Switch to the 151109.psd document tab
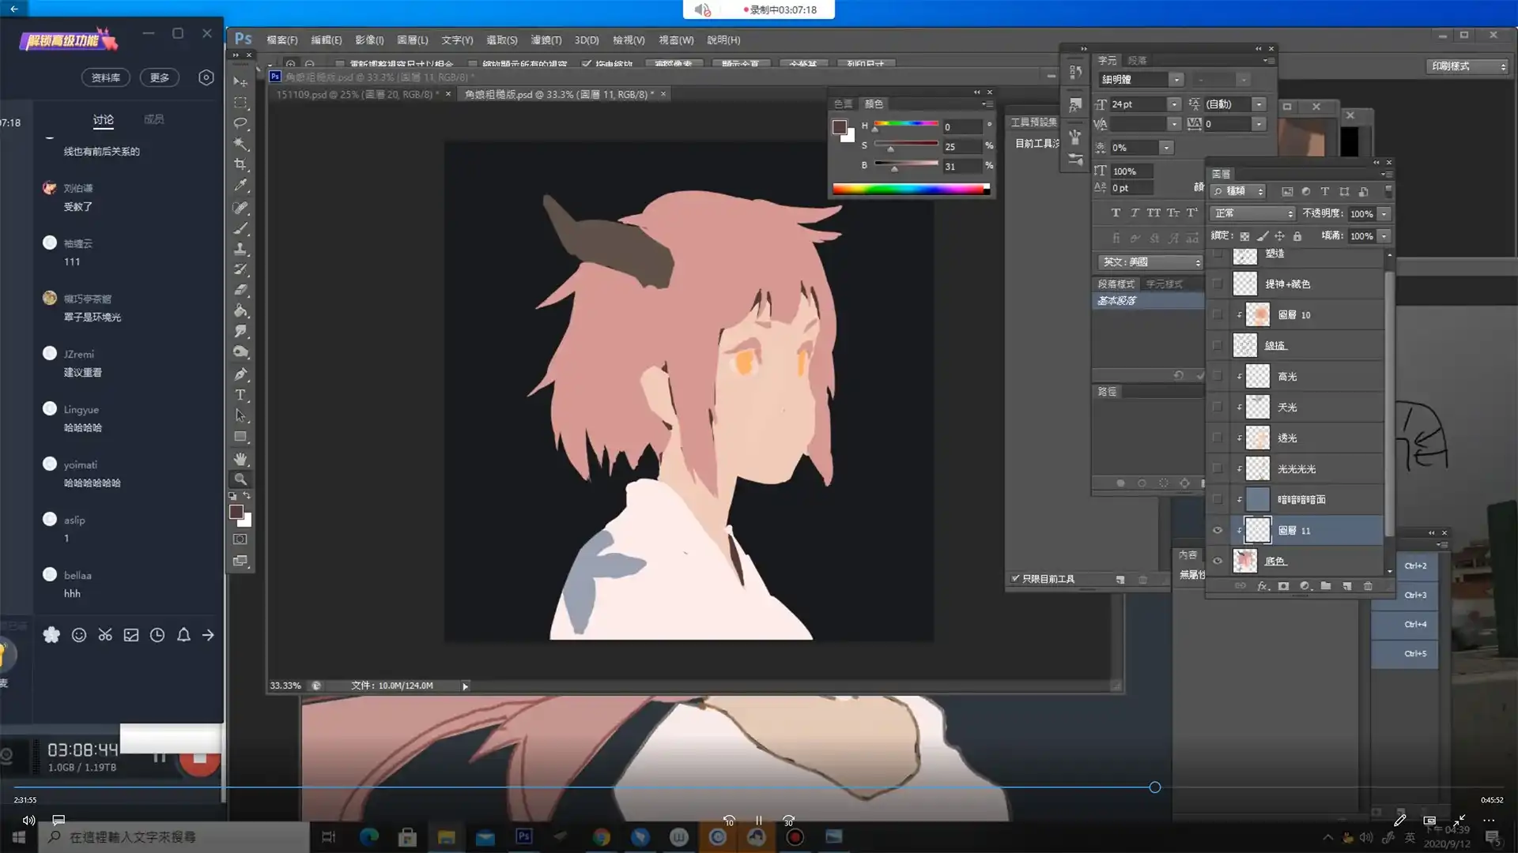This screenshot has width=1518, height=853. point(354,94)
